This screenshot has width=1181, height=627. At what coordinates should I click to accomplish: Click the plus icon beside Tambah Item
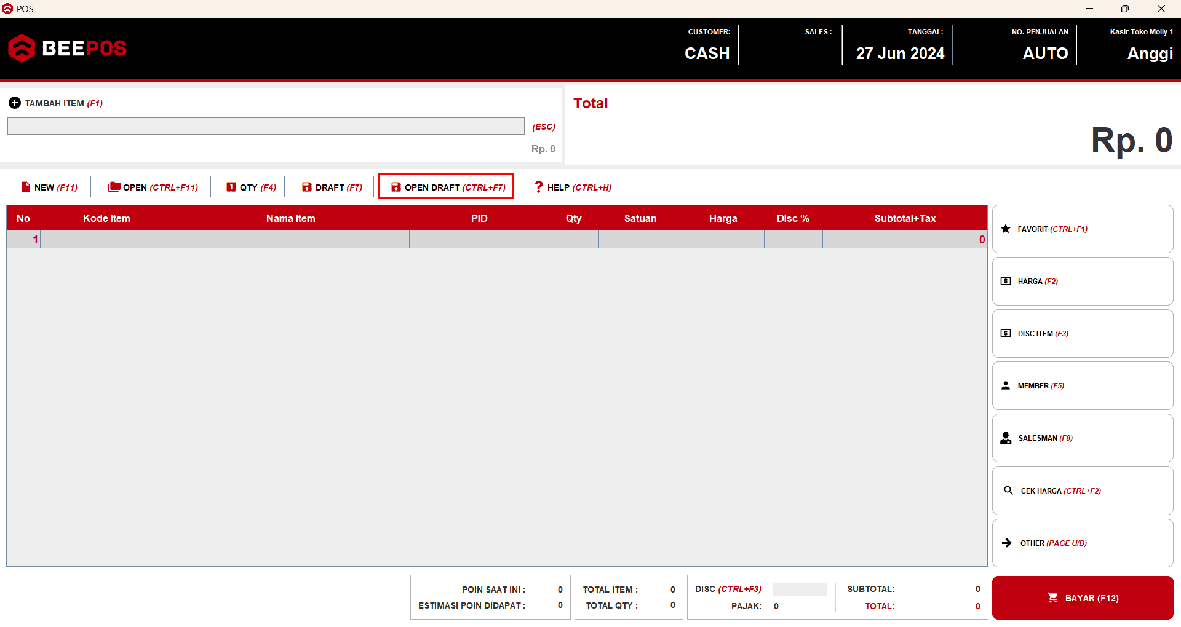point(15,103)
